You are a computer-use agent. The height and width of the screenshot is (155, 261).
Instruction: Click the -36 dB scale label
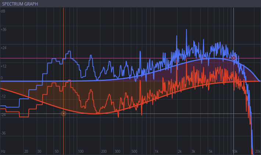pyautogui.click(x=3, y=133)
